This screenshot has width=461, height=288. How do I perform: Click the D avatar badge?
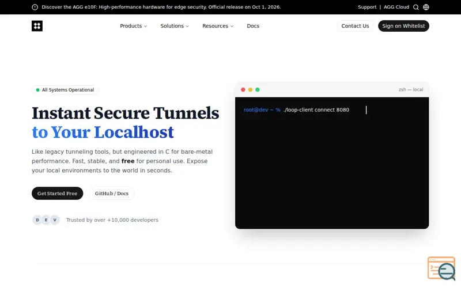click(x=37, y=220)
